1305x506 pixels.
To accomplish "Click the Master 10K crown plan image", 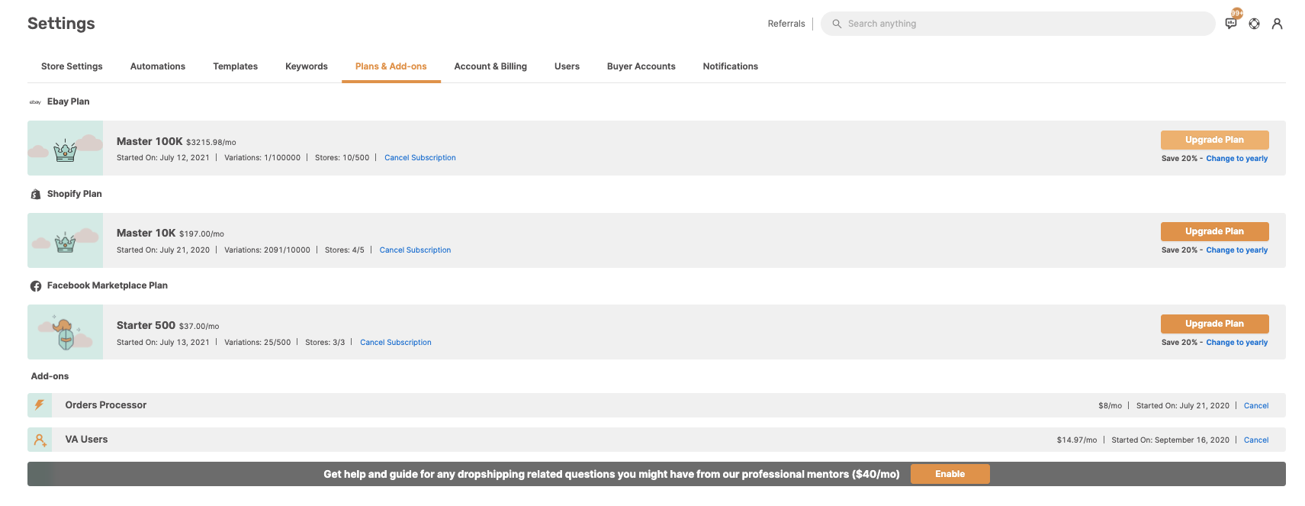I will coord(66,240).
